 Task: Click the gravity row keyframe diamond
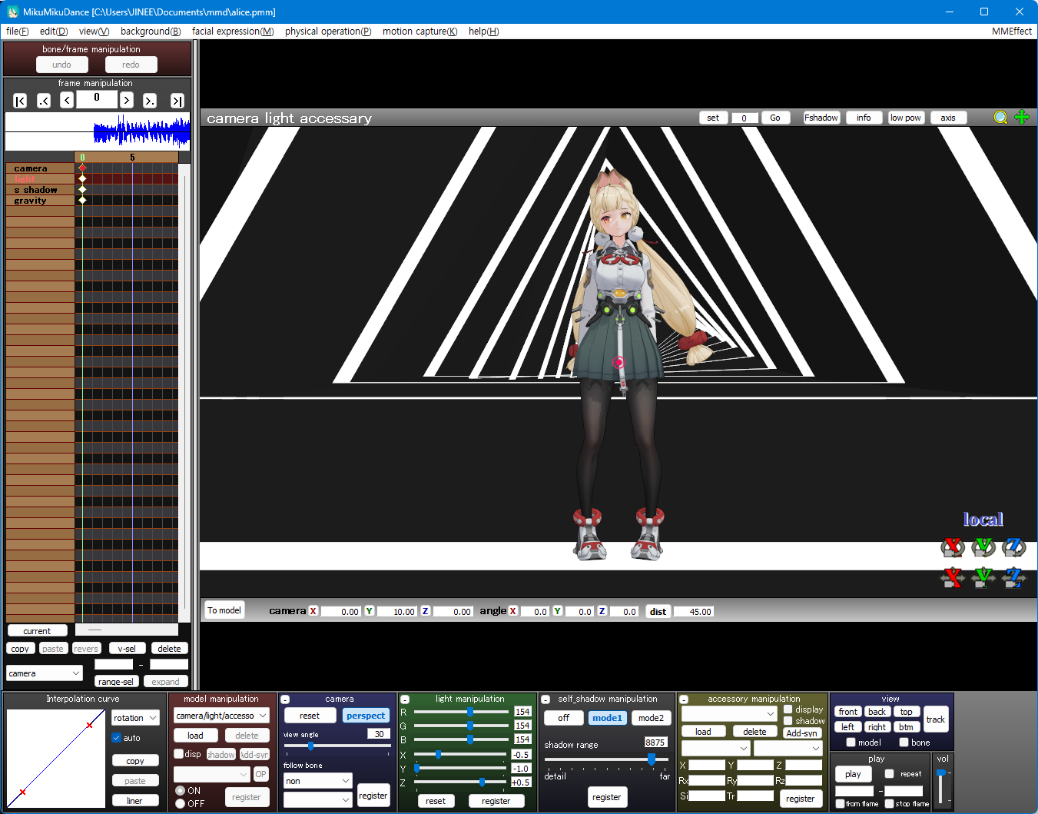click(x=82, y=200)
